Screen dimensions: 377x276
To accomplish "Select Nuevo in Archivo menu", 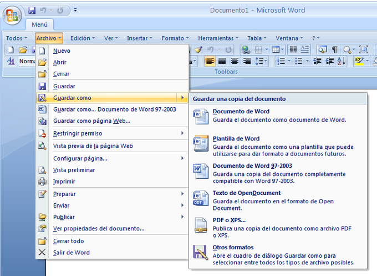I will 112,51.
